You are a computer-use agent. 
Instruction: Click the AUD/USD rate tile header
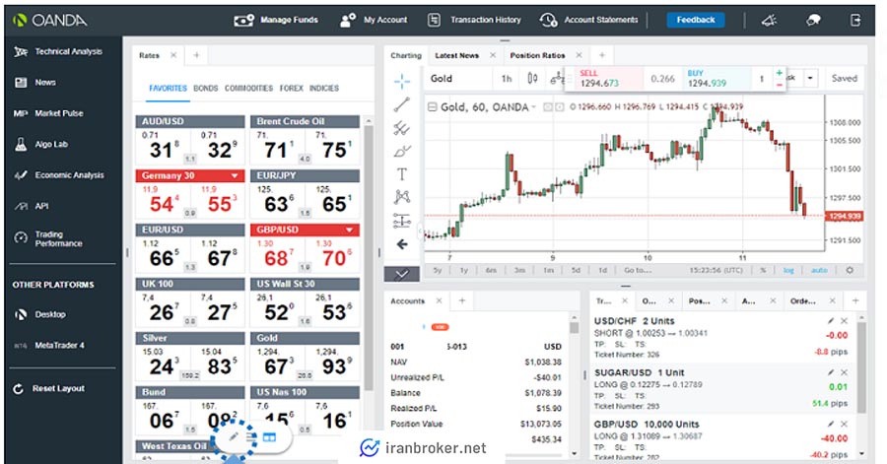[x=190, y=121]
